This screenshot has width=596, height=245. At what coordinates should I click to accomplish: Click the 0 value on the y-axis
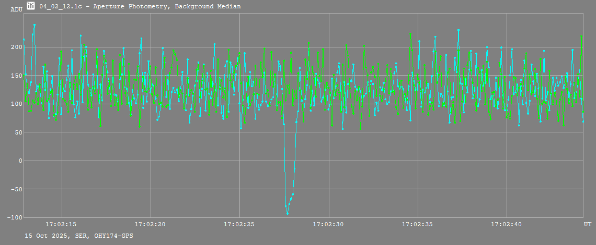pyautogui.click(x=20, y=161)
